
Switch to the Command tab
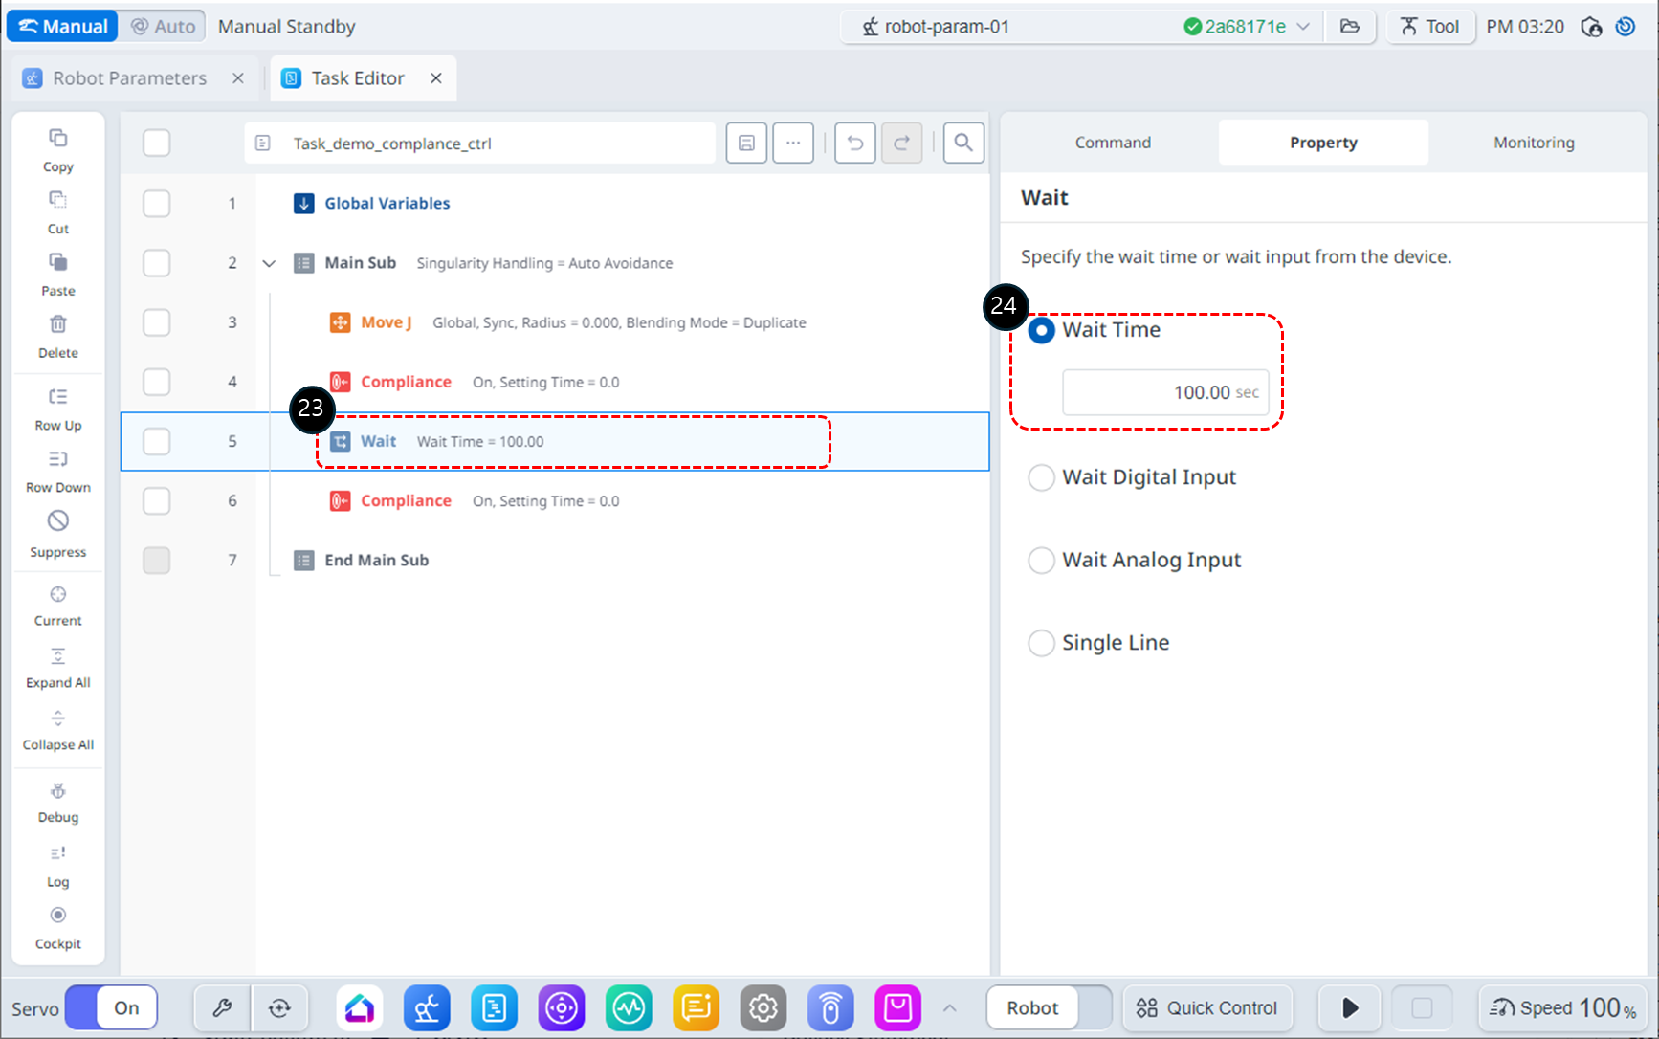1113,143
